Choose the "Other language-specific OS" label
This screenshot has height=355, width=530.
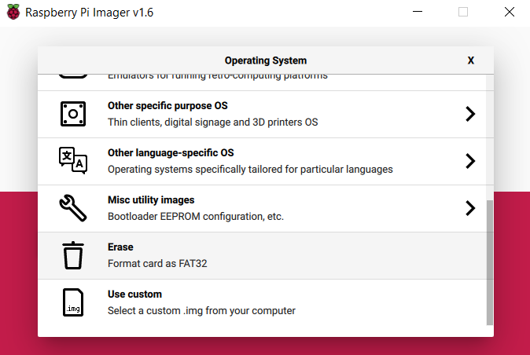coord(170,153)
